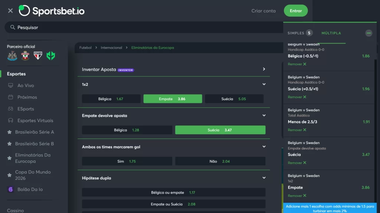This screenshot has height=213, width=380.
Task: Deselect Empate 3.86 in 1x2
Action: tap(173, 99)
